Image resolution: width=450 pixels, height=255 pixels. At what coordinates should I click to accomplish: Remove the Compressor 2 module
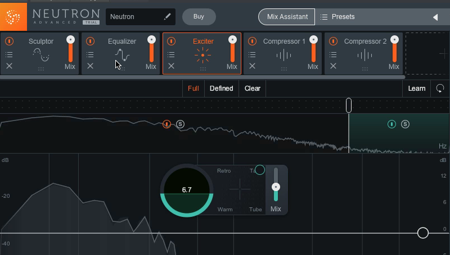(x=333, y=66)
